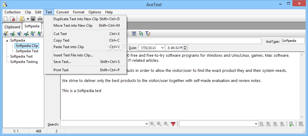
Task: Click the scissors icon with green down arrow
Action: tap(40, 34)
